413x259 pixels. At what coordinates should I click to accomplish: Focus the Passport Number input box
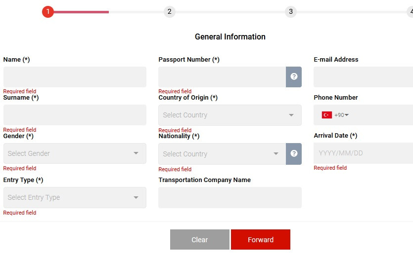point(222,77)
